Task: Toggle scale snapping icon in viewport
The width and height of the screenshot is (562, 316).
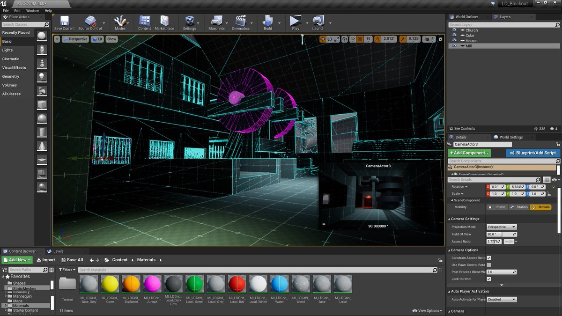Action: pos(403,39)
